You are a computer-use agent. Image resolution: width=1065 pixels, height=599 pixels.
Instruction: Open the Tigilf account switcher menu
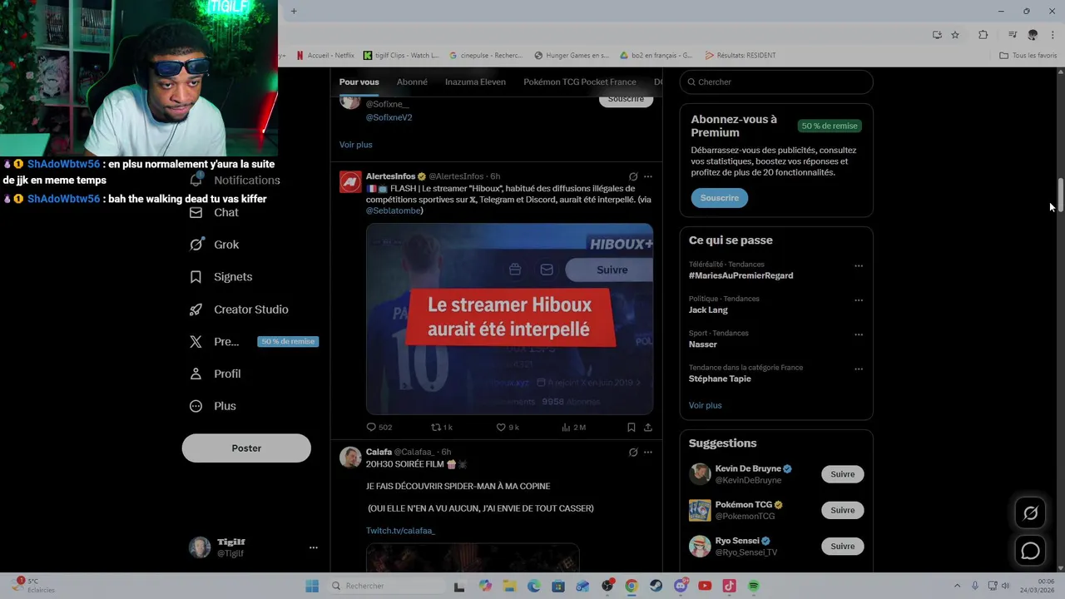(x=254, y=547)
